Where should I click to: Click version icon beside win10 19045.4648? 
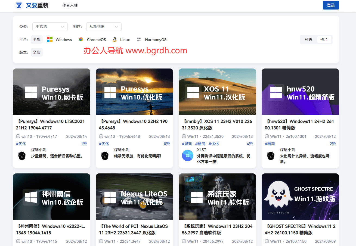click(101, 136)
